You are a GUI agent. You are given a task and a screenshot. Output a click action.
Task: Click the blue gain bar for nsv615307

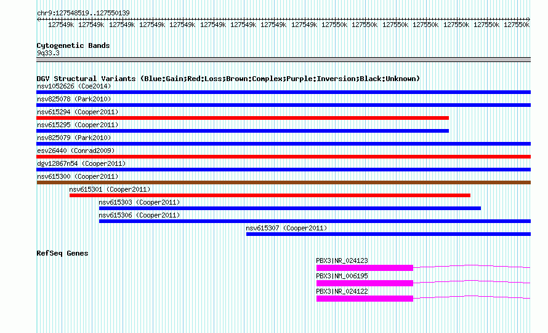389,234
